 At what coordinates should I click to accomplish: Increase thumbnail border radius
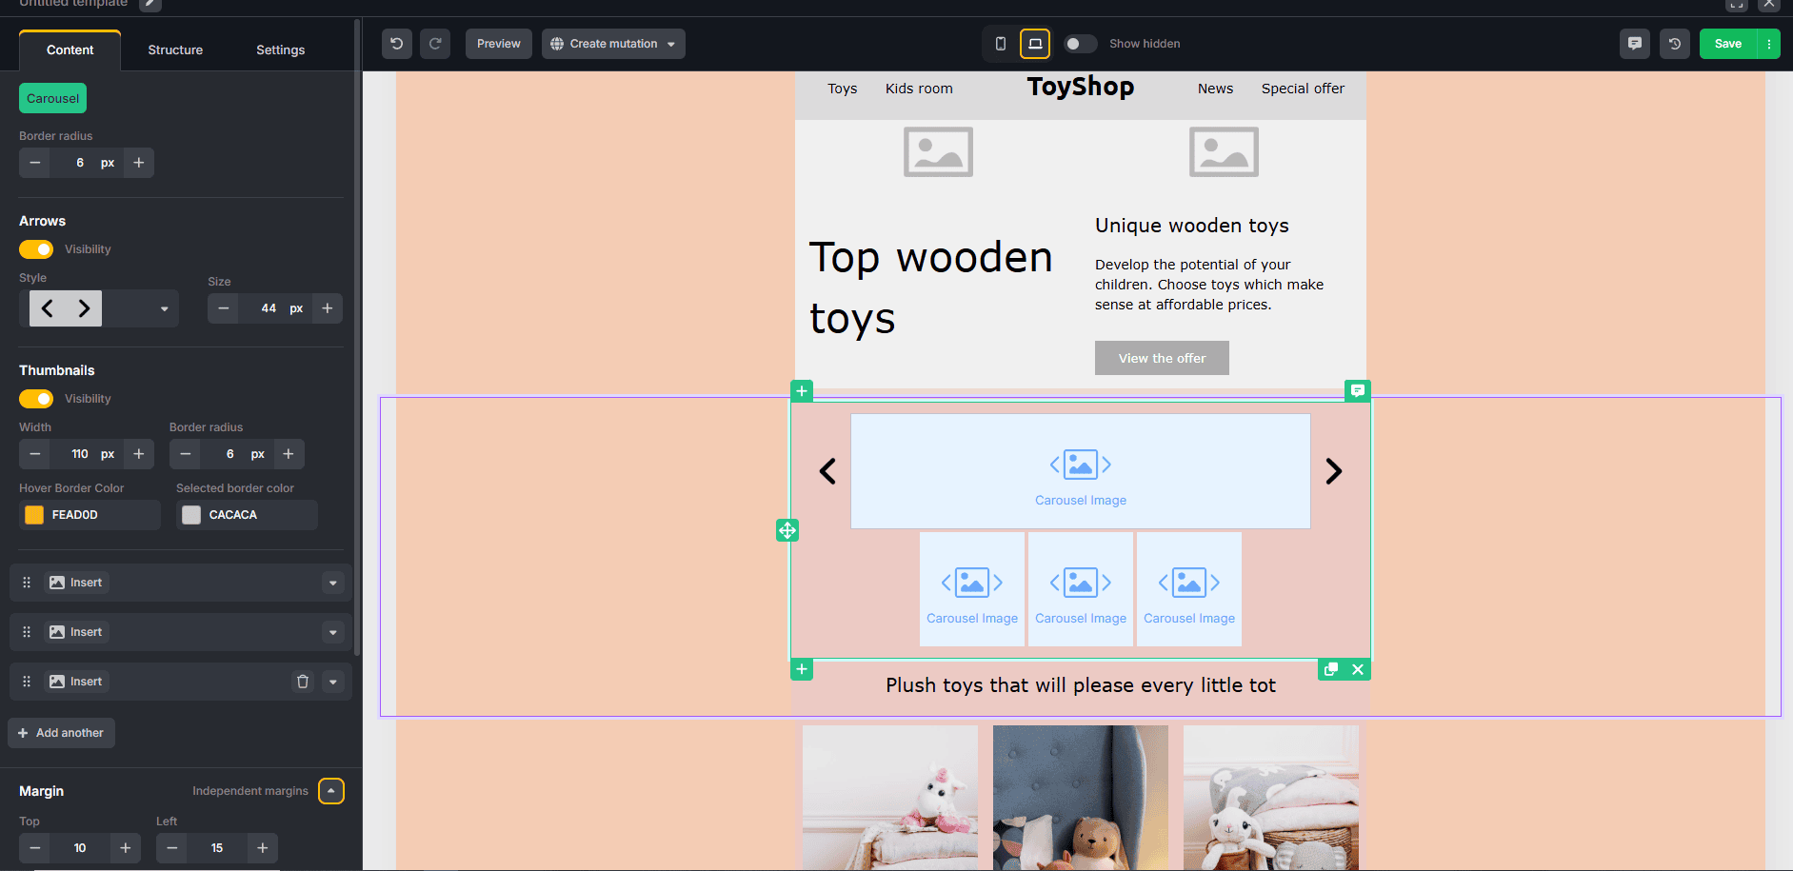pyautogui.click(x=289, y=454)
